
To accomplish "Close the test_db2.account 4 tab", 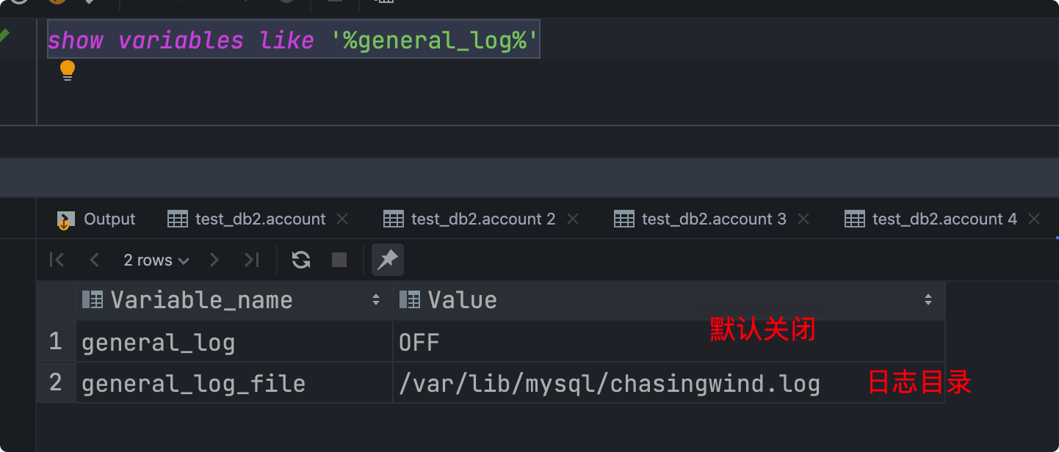I will point(1034,219).
